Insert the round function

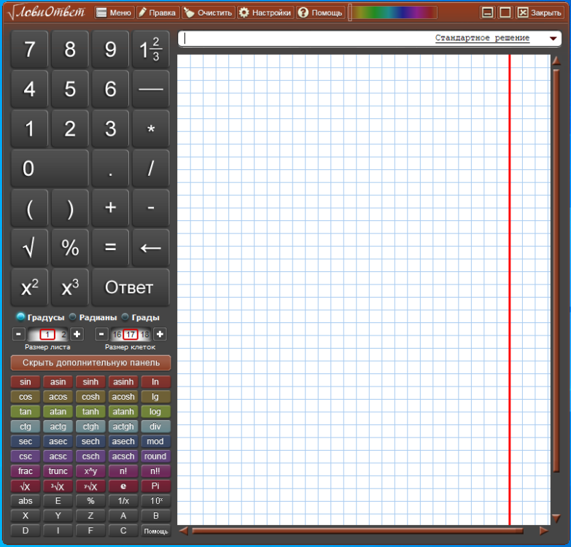point(155,456)
